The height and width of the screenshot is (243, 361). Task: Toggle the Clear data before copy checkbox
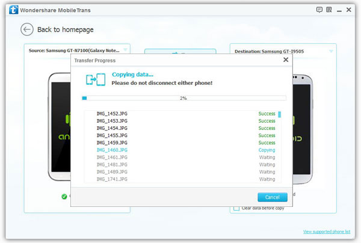(236, 208)
